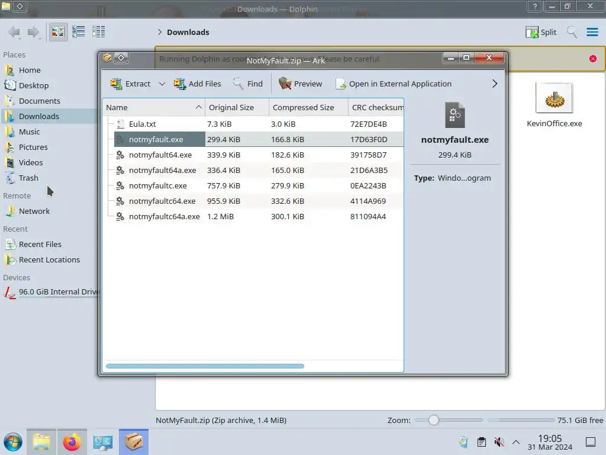Image resolution: width=606 pixels, height=455 pixels.
Task: Sort by CRC checksum column
Action: (x=376, y=108)
